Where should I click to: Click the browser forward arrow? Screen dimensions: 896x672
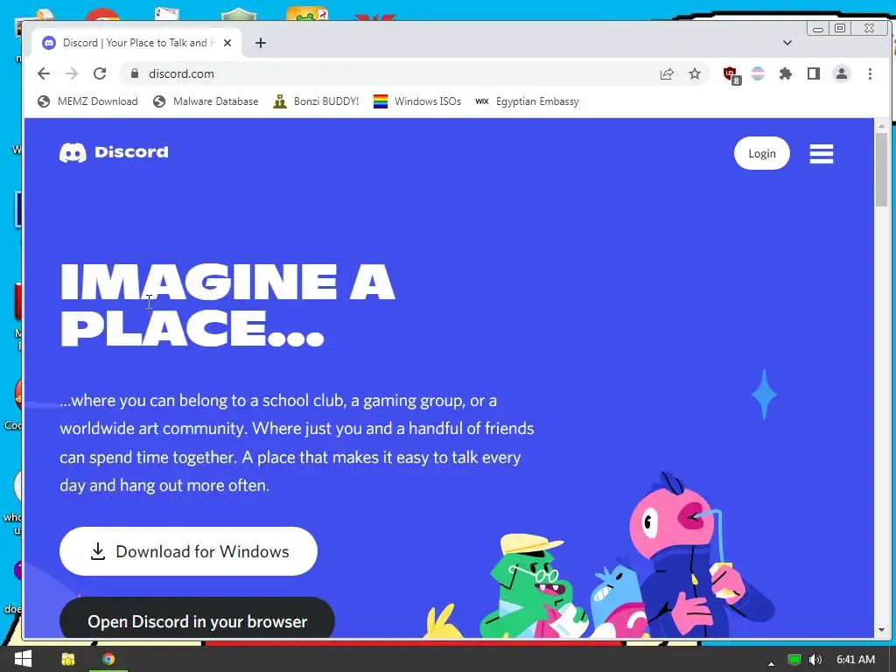(x=72, y=73)
